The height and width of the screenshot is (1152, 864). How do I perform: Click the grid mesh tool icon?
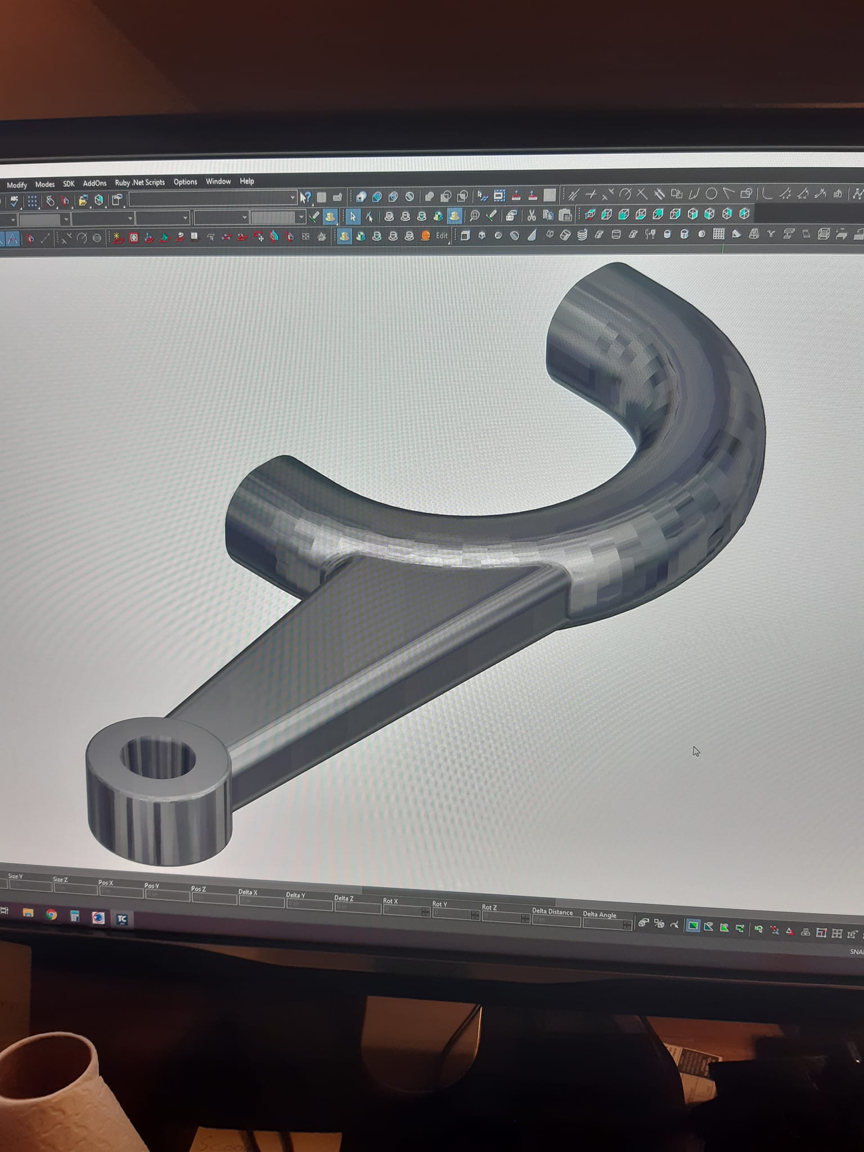[x=718, y=234]
